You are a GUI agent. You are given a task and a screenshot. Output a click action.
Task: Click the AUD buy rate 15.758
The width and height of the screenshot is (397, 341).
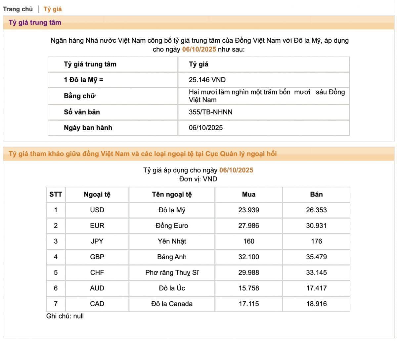pos(249,288)
